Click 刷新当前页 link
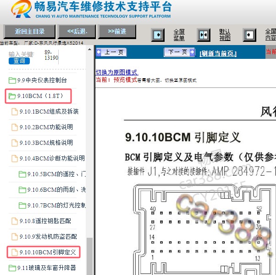The image size is (276, 275). pos(218,53)
